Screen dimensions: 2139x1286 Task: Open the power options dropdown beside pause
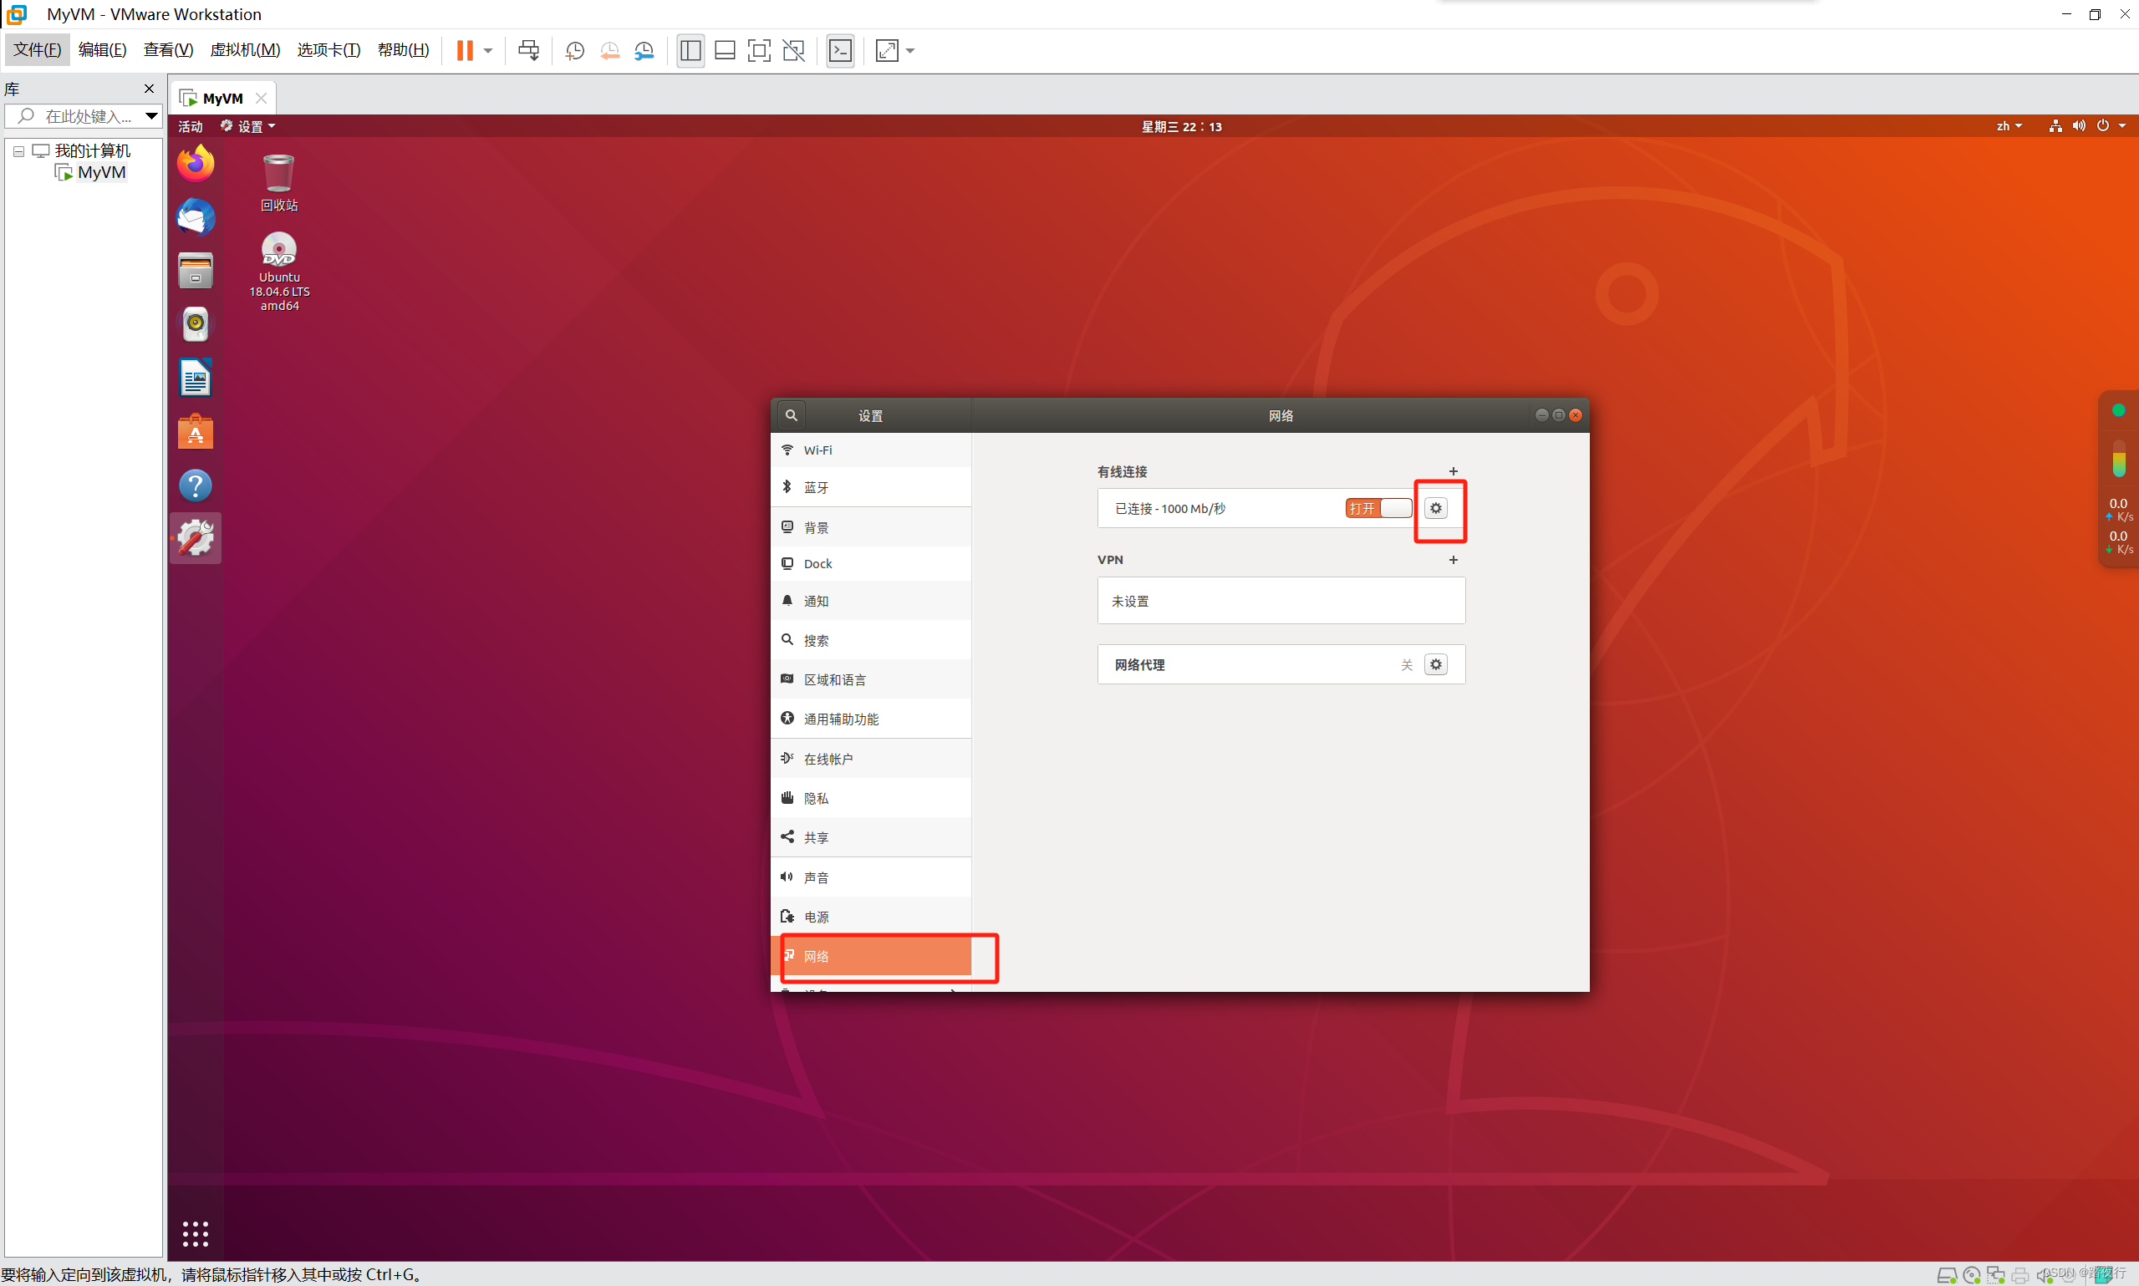pos(488,51)
